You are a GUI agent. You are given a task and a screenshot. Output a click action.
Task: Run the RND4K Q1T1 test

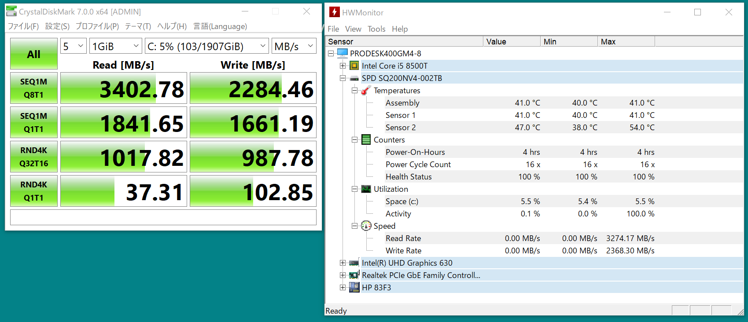coord(34,191)
